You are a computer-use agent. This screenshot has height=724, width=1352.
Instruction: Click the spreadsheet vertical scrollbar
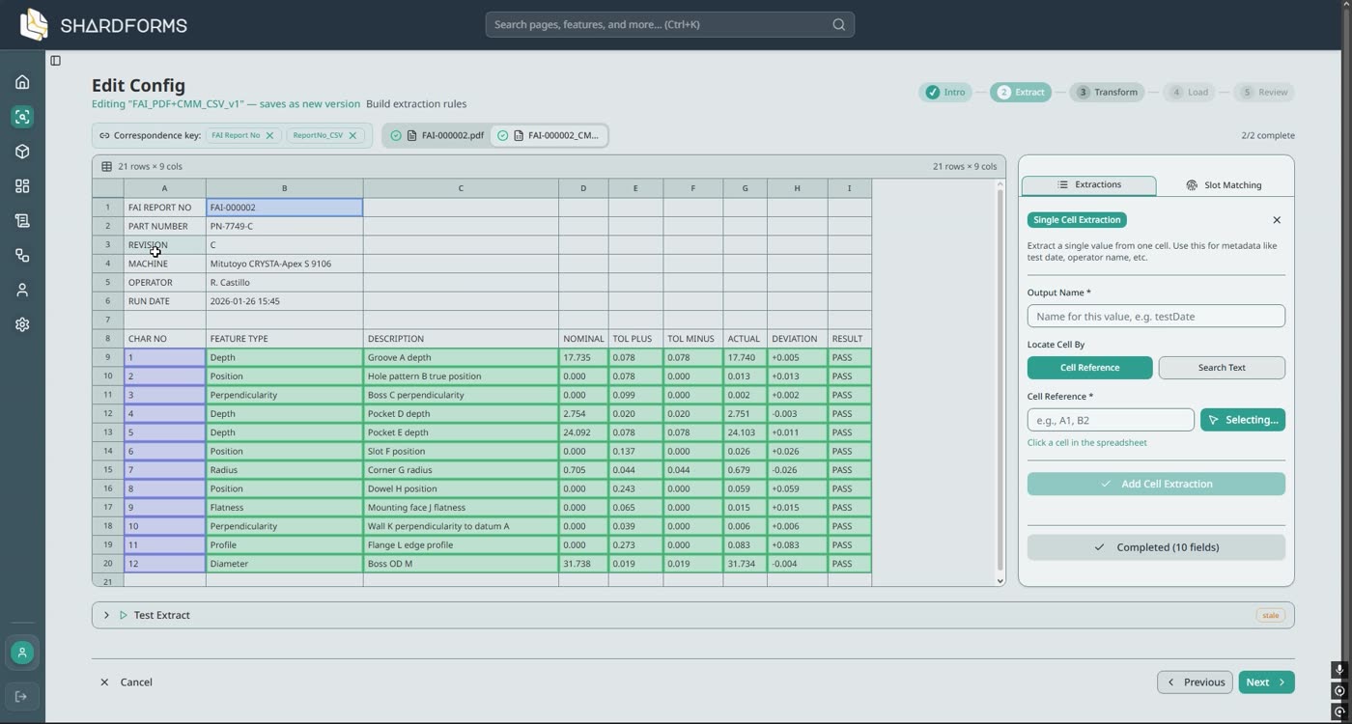1000,383
